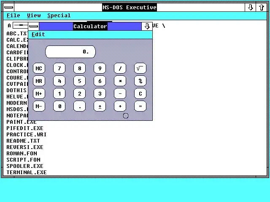Click the multiply asterisk key
The width and height of the screenshot is (270, 202).
(x=120, y=81)
